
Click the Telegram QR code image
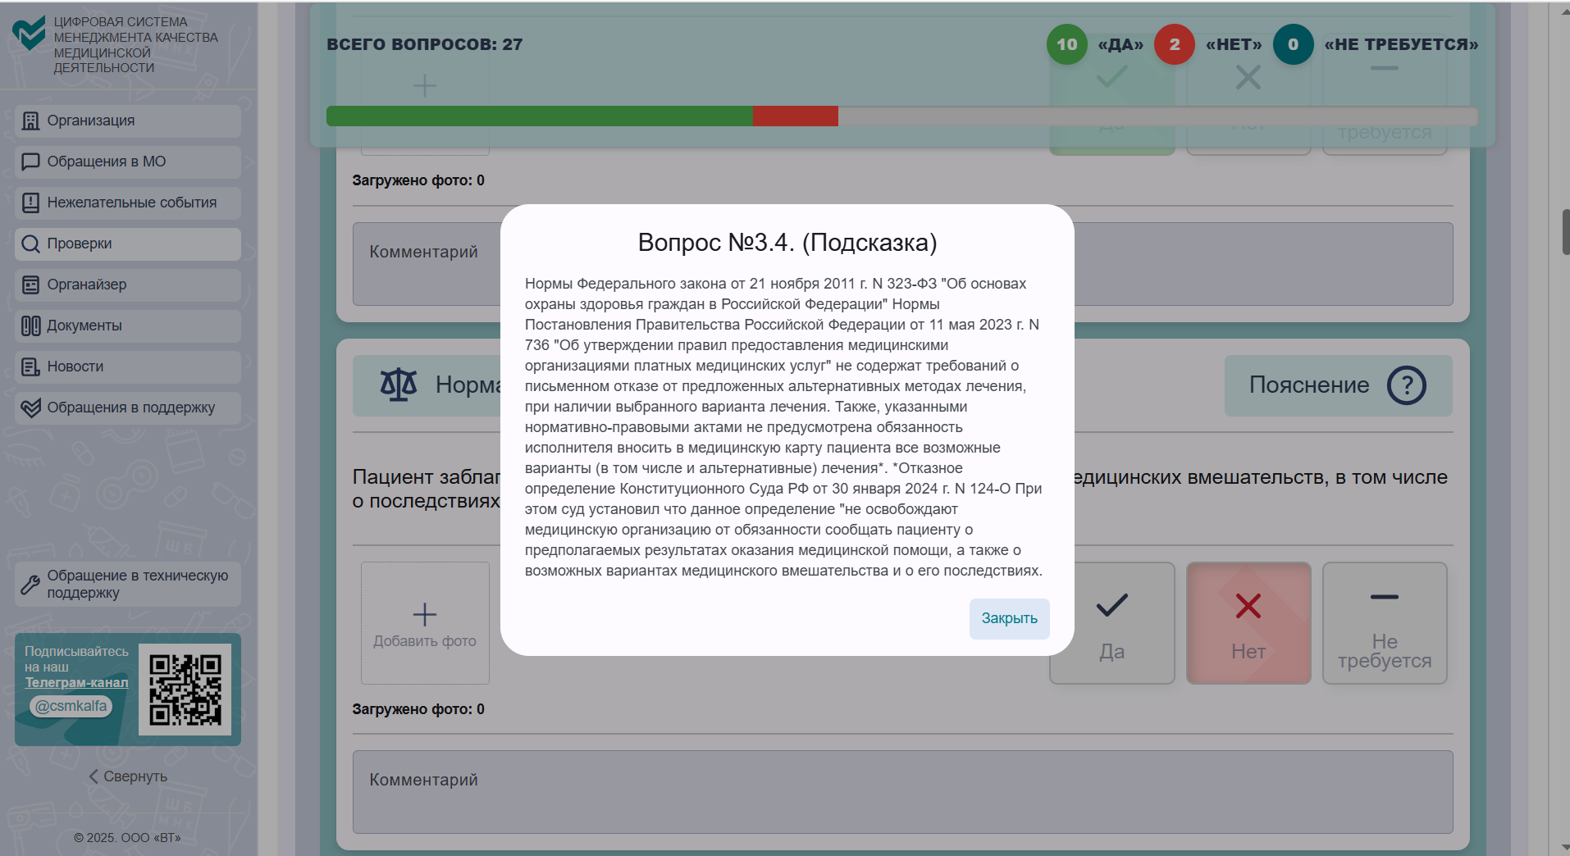(185, 689)
